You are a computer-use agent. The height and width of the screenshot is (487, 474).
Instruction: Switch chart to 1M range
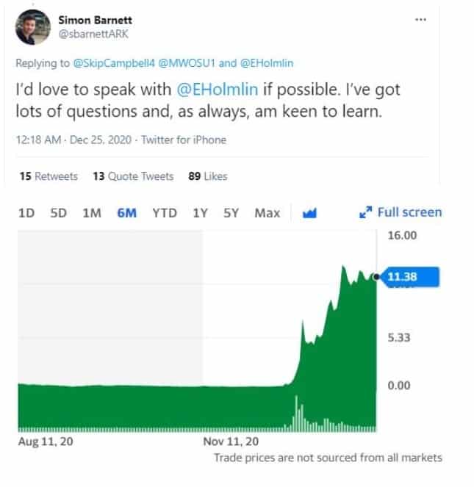92,213
